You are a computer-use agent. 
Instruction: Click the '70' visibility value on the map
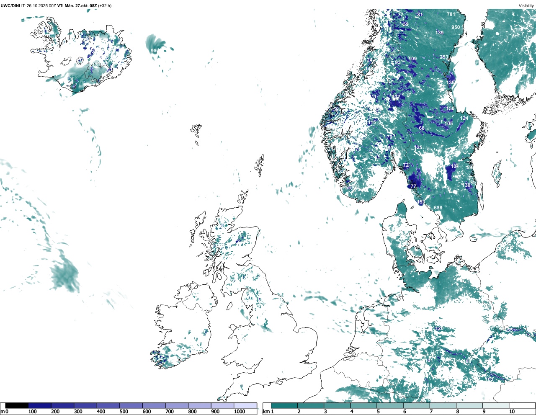coord(389,137)
